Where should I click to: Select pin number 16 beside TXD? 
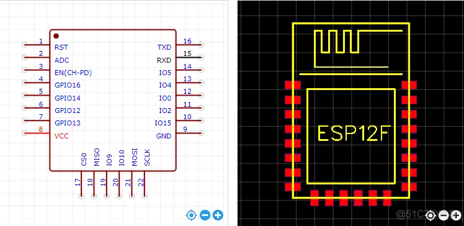(187, 41)
